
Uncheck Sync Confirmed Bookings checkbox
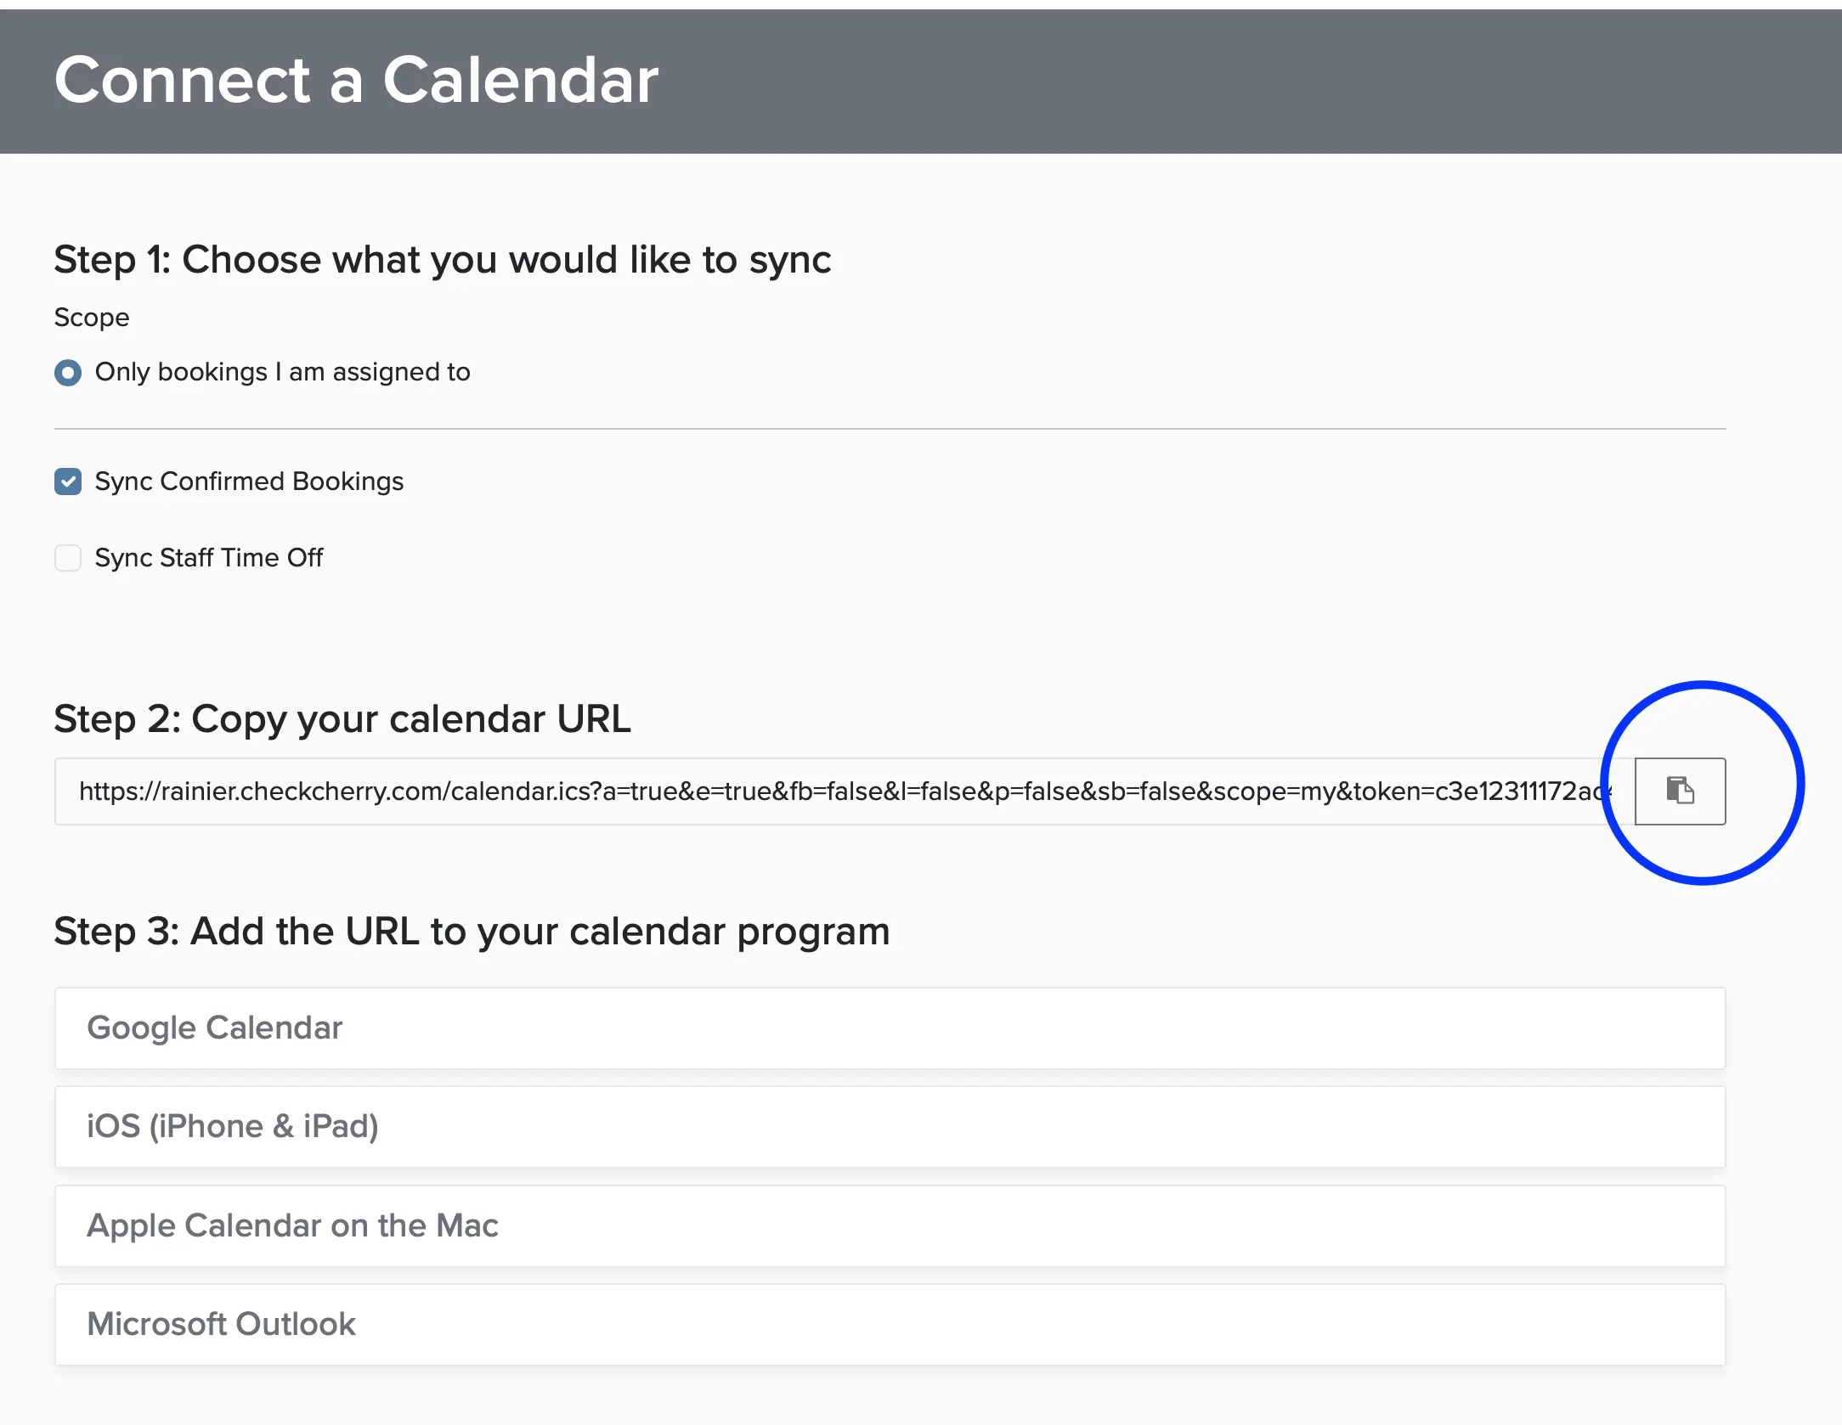[68, 482]
